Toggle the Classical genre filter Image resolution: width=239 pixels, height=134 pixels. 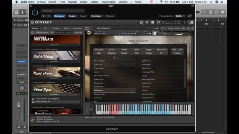point(112,53)
